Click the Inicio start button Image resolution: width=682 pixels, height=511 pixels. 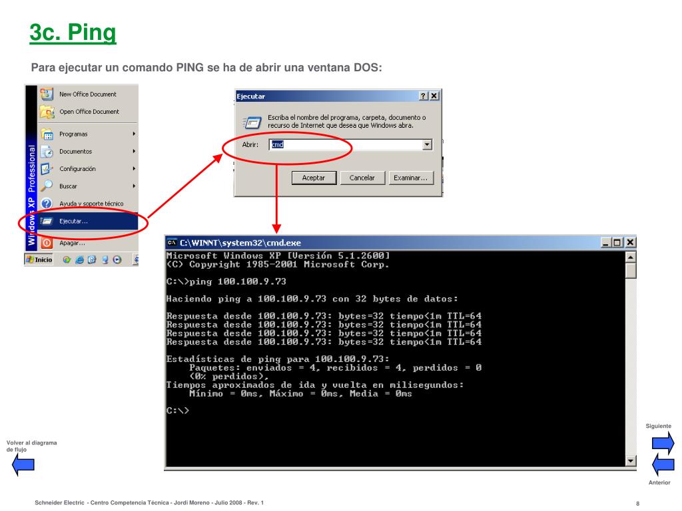pyautogui.click(x=39, y=259)
